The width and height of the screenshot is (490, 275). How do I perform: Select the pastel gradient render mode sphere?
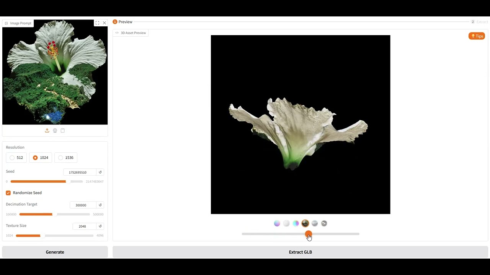(277, 223)
